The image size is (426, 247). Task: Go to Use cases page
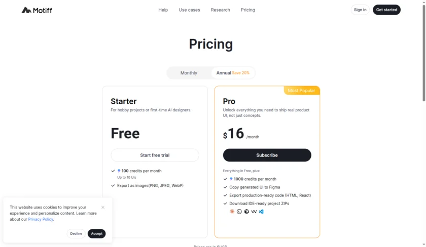[189, 10]
